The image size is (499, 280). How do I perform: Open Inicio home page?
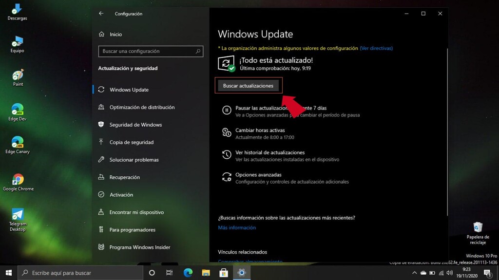[x=116, y=35]
